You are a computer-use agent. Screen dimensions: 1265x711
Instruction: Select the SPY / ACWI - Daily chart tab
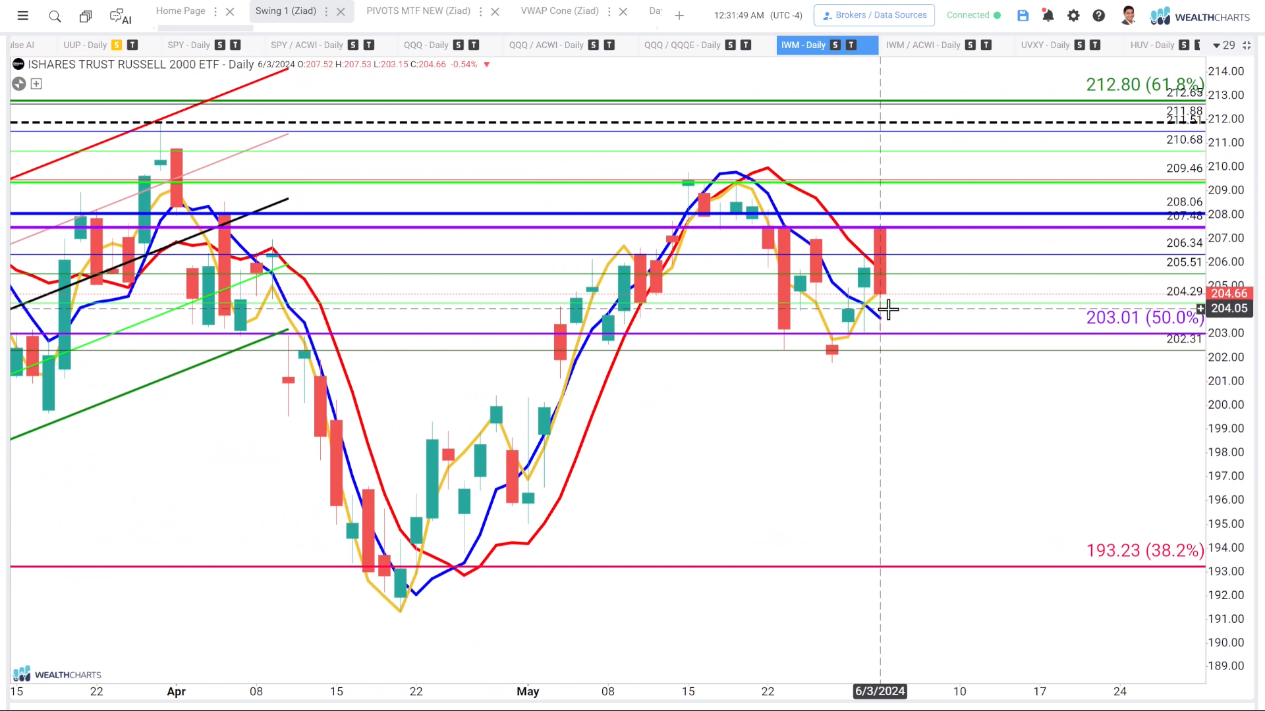pos(307,45)
